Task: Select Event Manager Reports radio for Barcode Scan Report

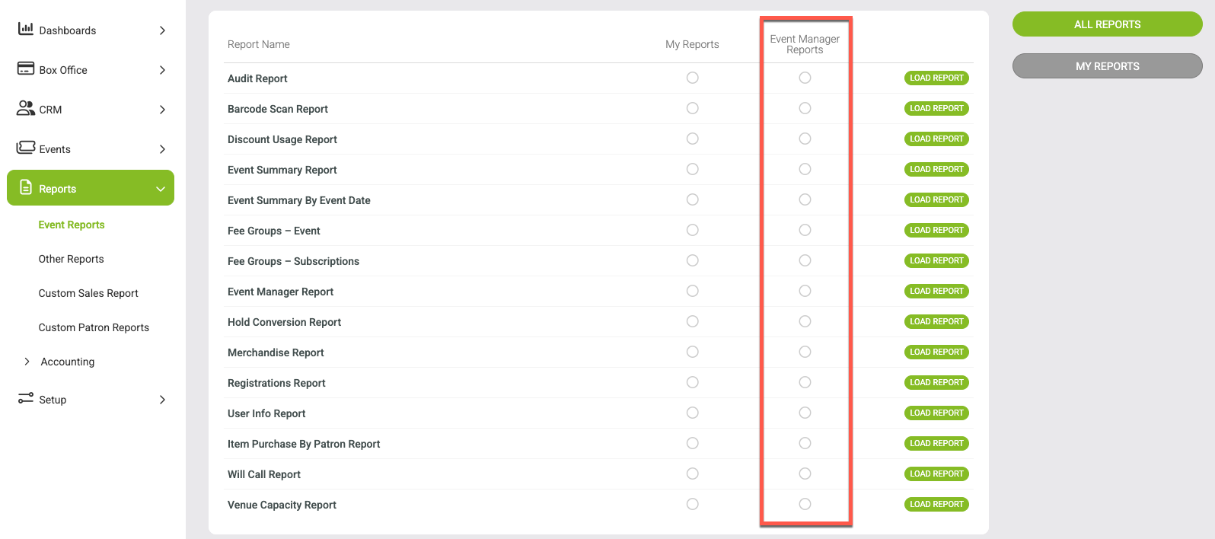Action: coord(805,108)
